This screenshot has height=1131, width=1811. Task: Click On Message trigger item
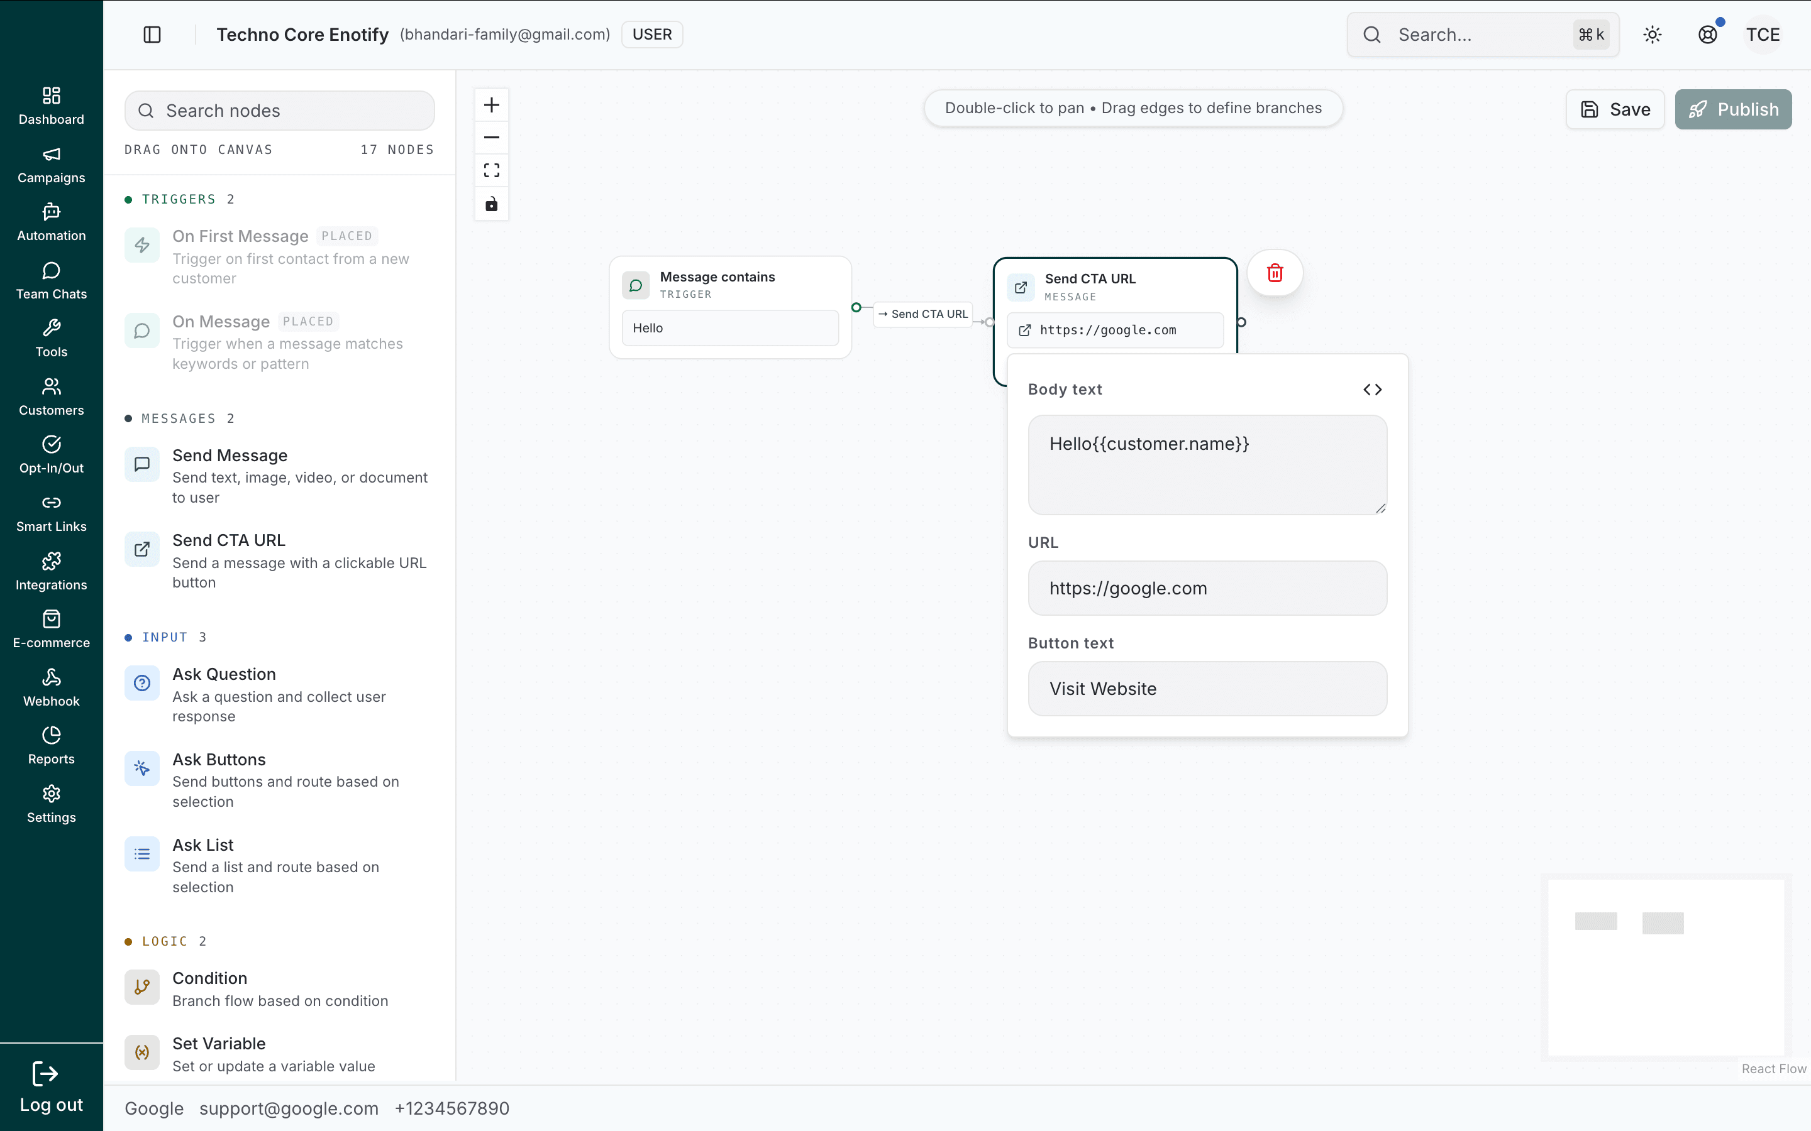(279, 342)
